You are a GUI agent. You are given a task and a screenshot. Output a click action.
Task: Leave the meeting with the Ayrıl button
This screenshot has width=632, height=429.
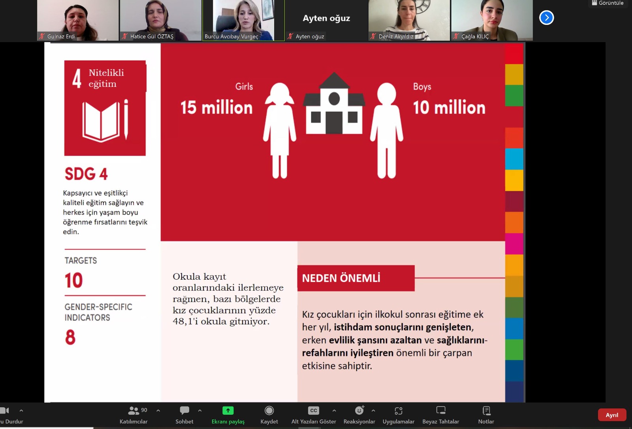612,415
